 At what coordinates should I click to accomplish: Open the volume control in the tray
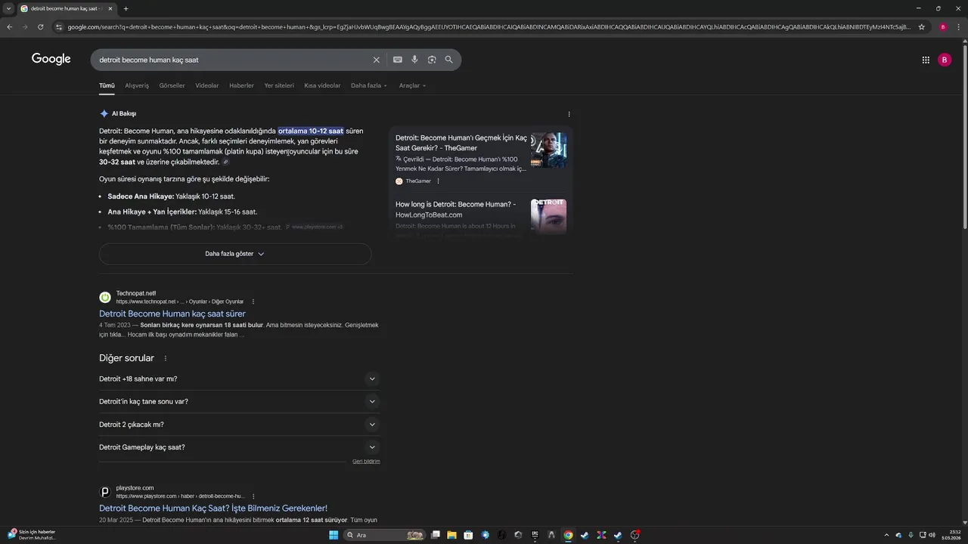(932, 535)
